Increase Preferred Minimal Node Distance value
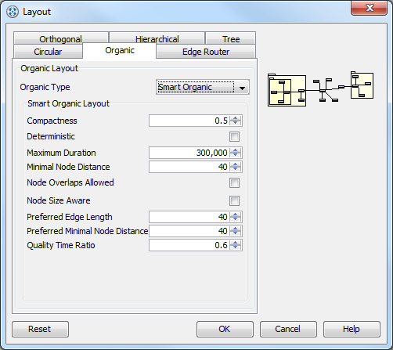393x350 pixels. click(236, 229)
